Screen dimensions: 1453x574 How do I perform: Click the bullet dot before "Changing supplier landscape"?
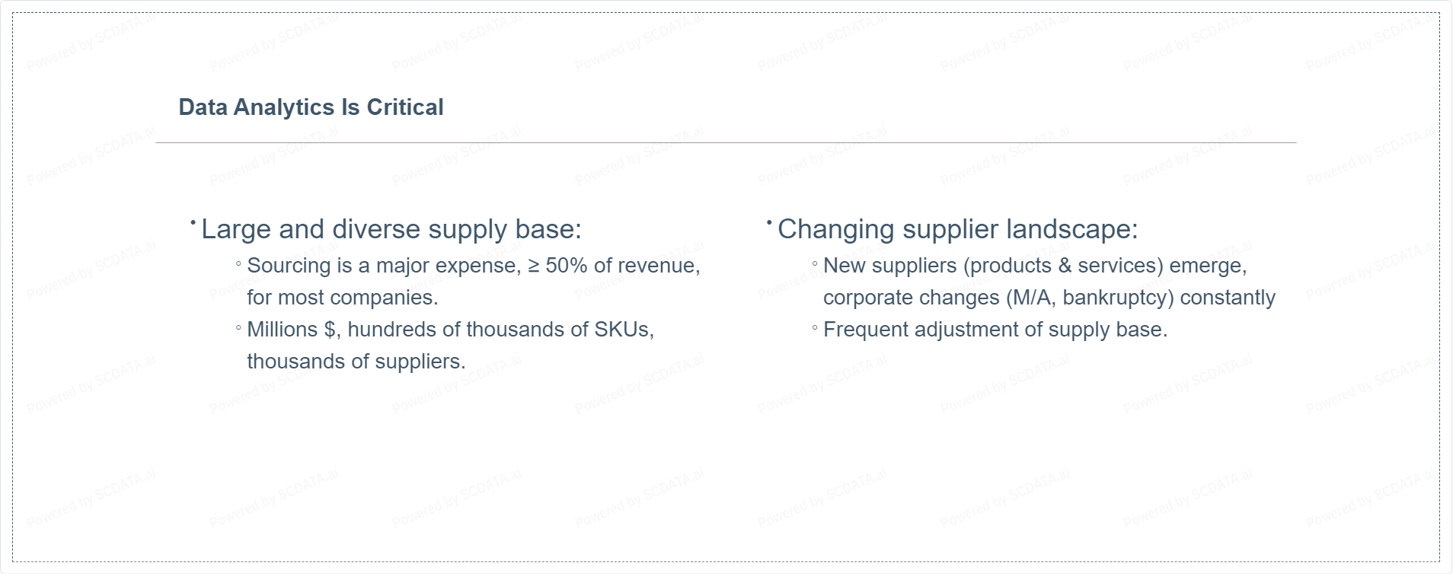[x=769, y=222]
